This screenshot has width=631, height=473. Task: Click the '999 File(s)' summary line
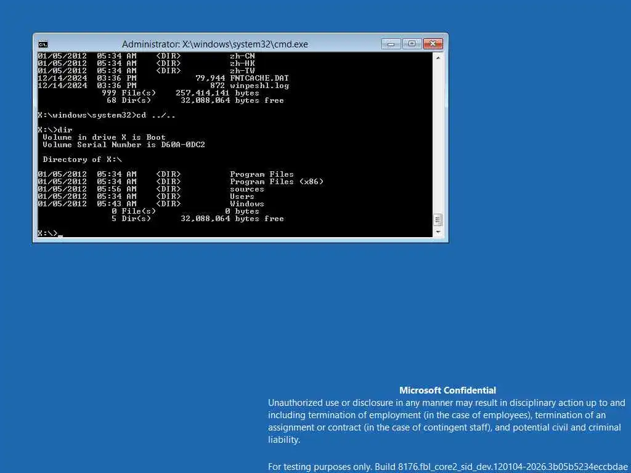[181, 93]
